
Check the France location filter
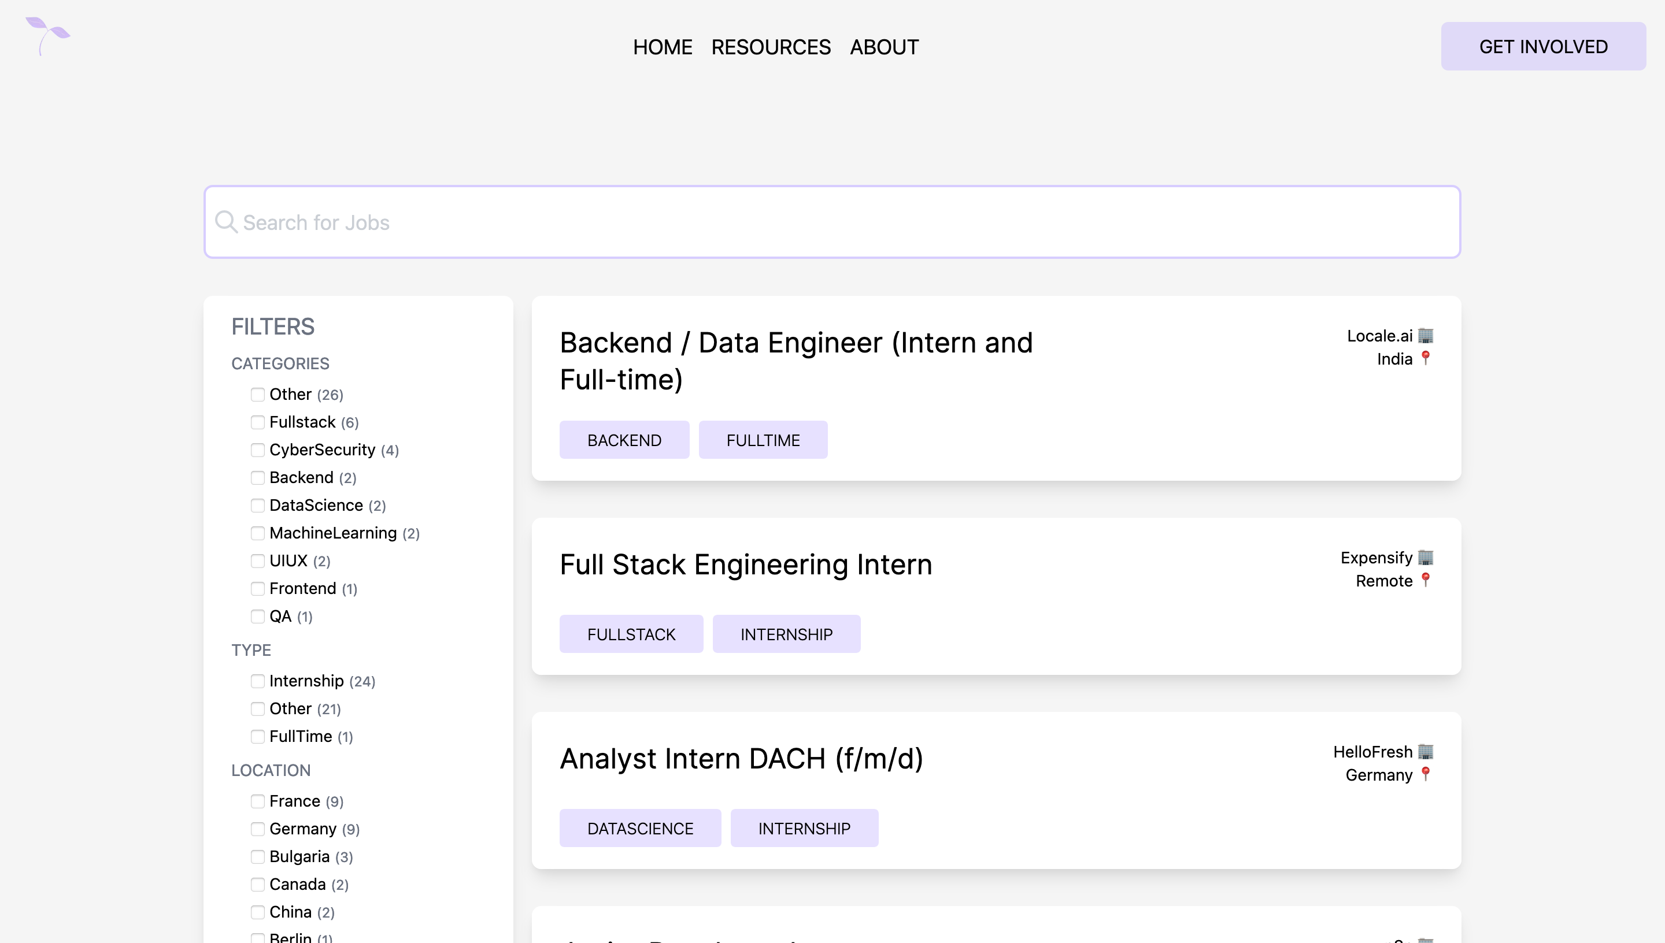[x=258, y=801]
